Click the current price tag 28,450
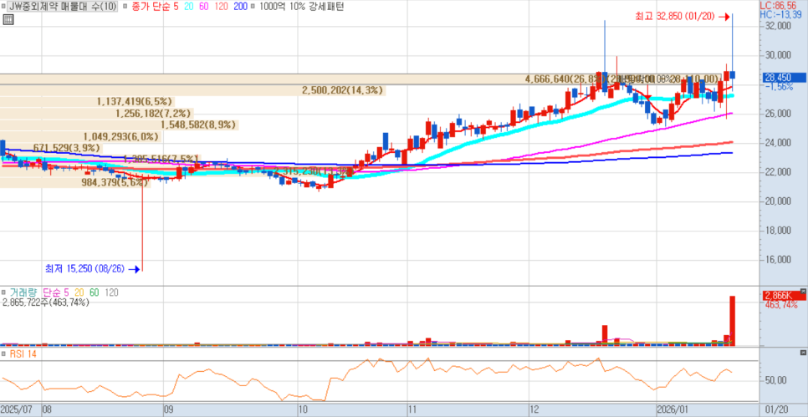 pos(783,78)
